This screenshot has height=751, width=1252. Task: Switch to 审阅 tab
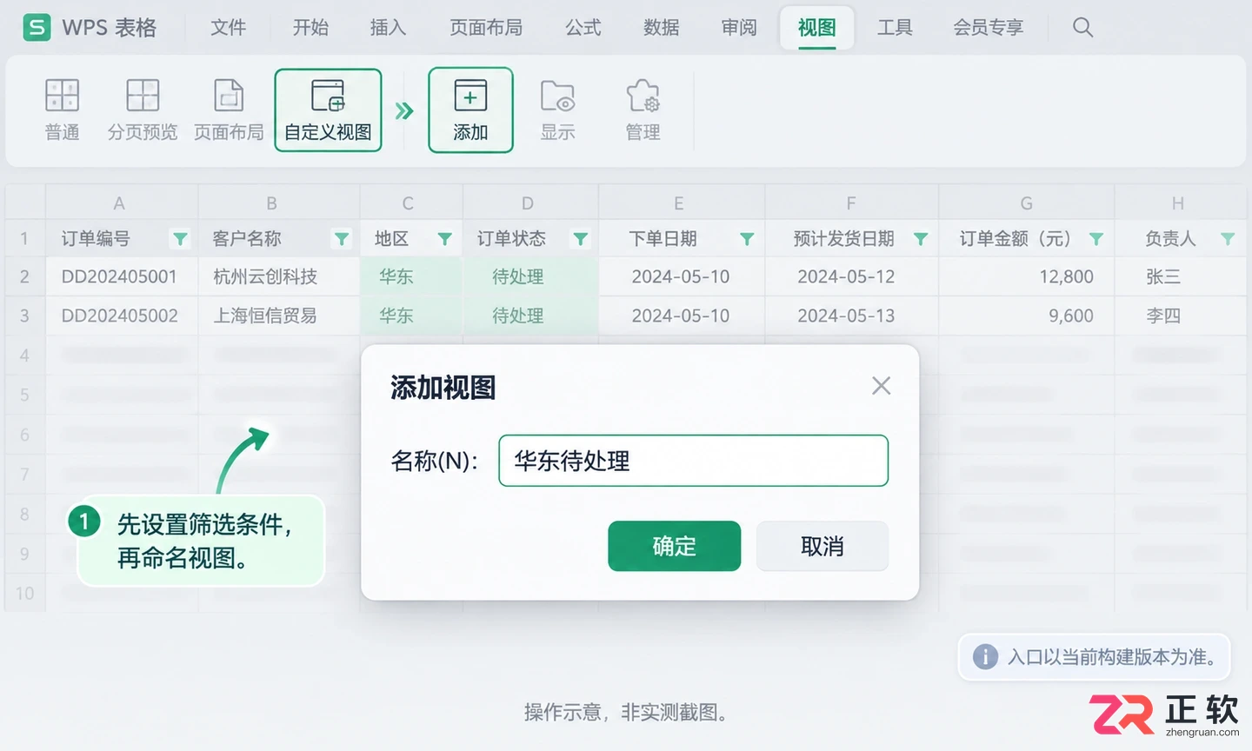pos(739,28)
